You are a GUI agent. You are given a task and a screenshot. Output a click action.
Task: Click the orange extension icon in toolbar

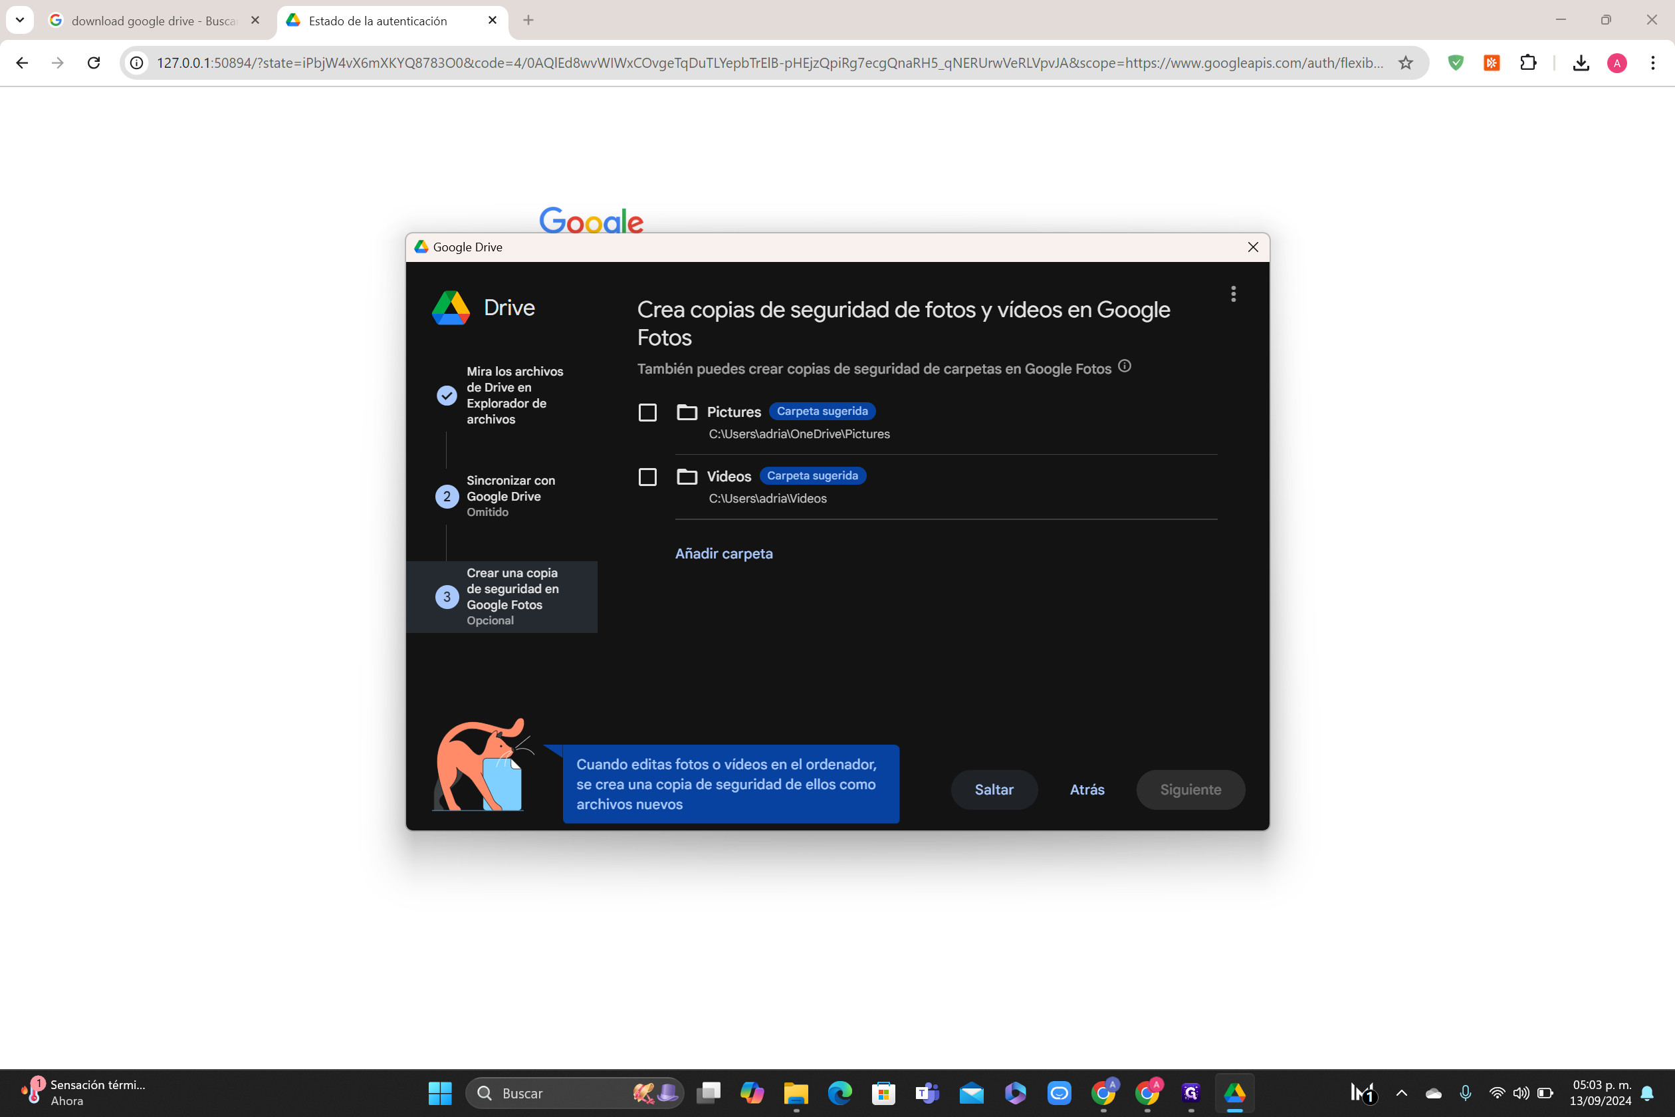click(1492, 62)
